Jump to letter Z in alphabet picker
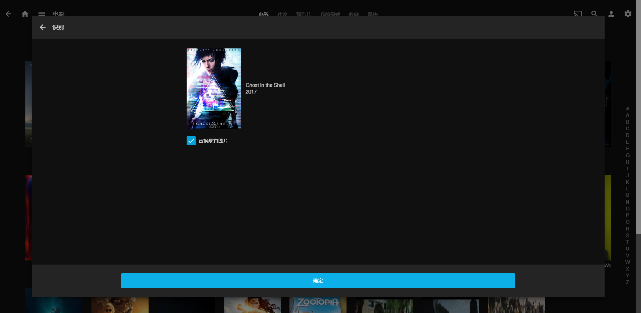This screenshot has width=641, height=313. (x=628, y=282)
